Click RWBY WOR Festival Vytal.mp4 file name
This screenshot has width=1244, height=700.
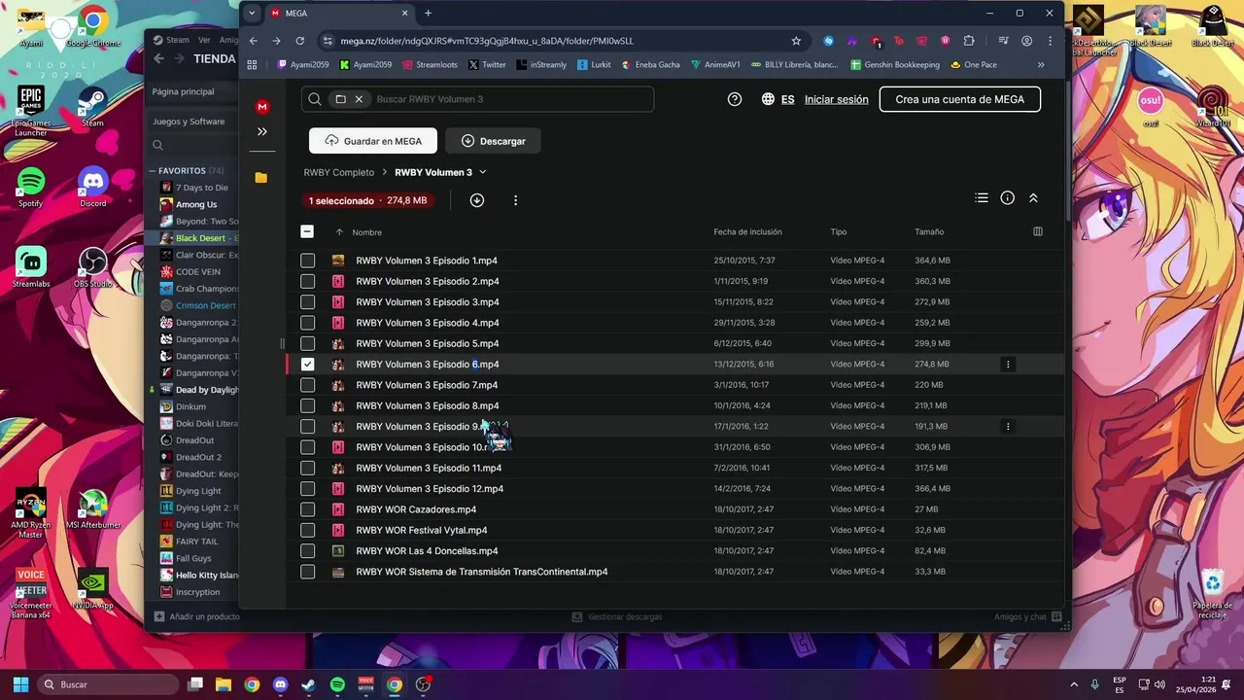tap(422, 530)
